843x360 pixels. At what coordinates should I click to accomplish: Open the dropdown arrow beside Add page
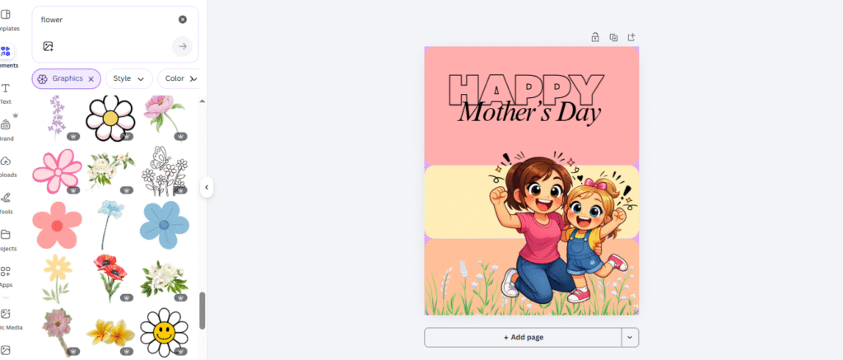pos(630,337)
